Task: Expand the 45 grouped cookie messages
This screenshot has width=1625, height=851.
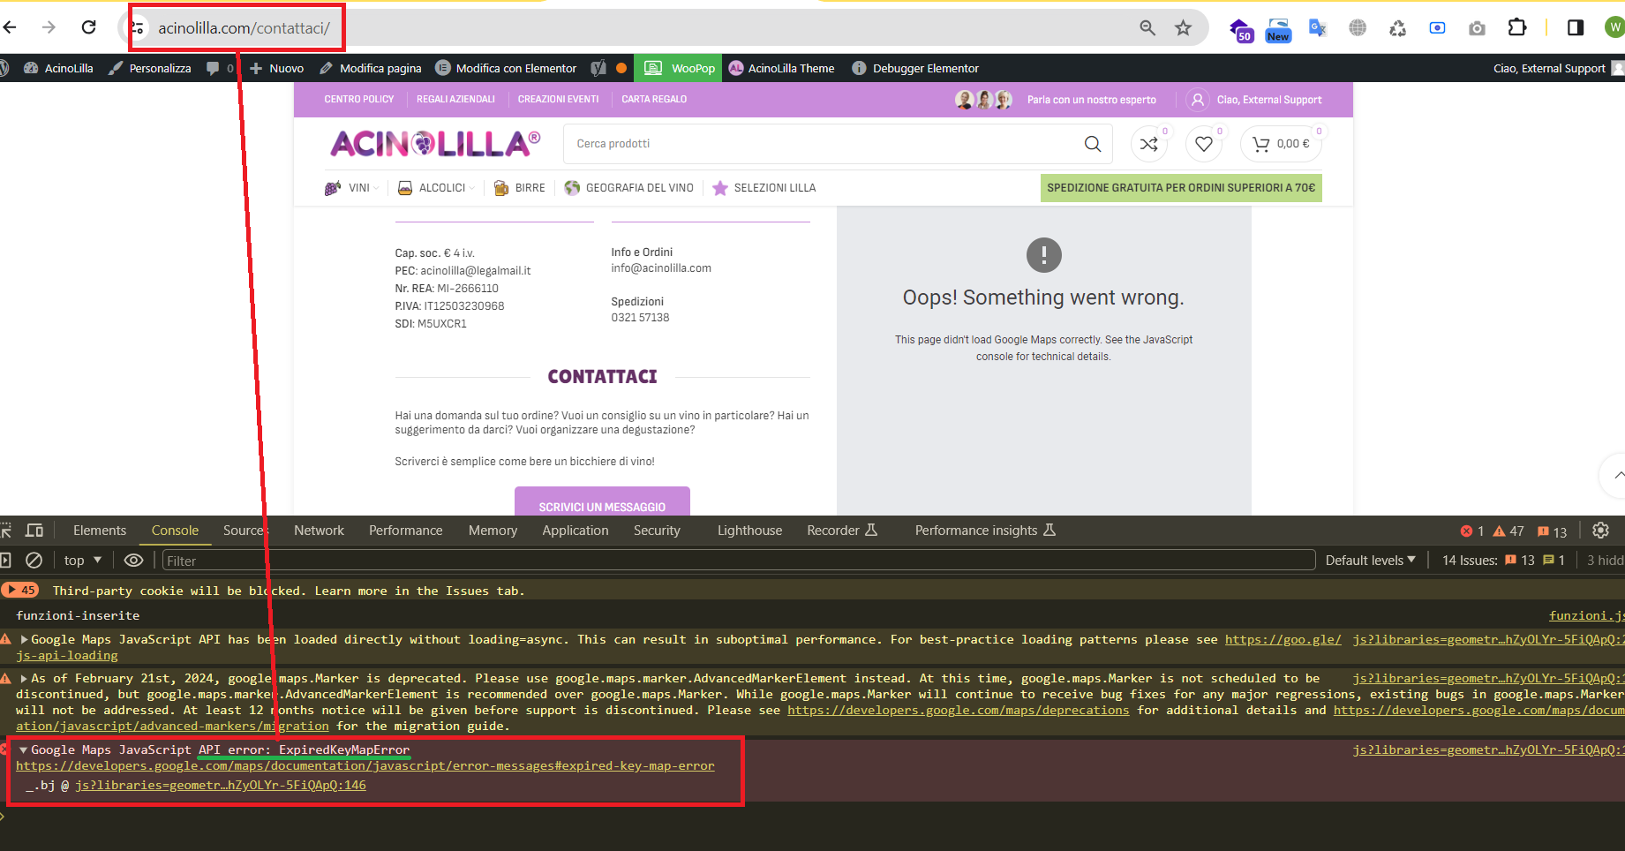Action: tap(19, 591)
